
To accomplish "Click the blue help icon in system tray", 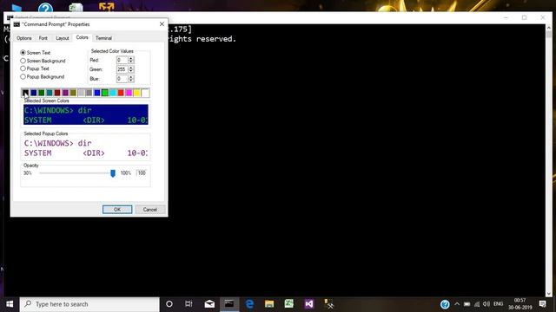I will 445,304.
